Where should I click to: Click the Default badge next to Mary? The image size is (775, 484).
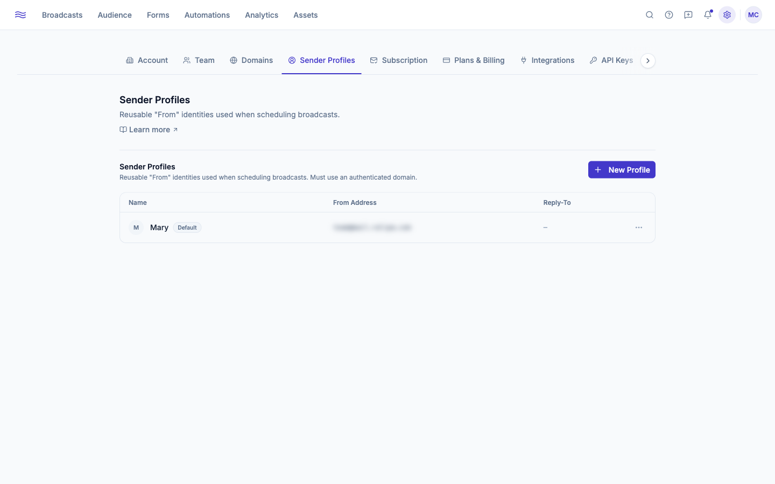click(x=187, y=227)
